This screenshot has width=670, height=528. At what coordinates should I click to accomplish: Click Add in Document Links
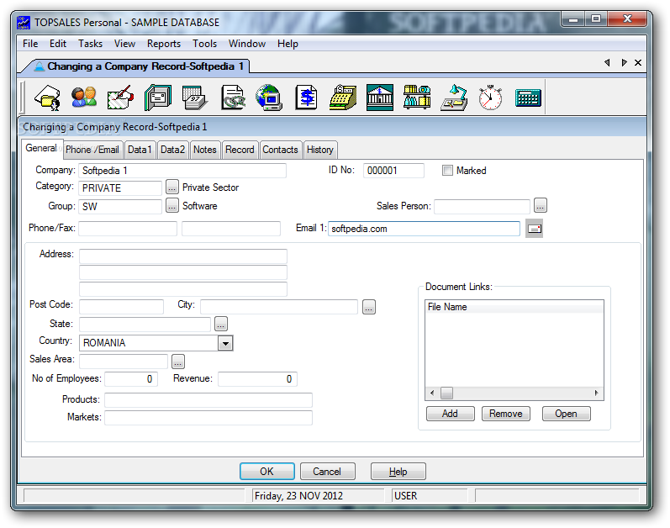pos(450,414)
